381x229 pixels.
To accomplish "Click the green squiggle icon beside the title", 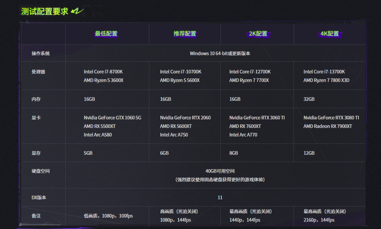I will 78,11.
